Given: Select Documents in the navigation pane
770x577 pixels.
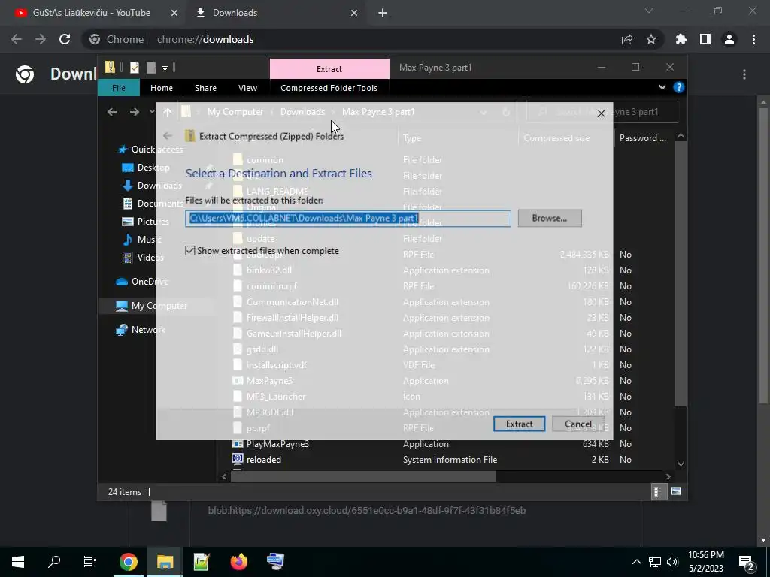Looking at the screenshot, I should tap(152, 203).
